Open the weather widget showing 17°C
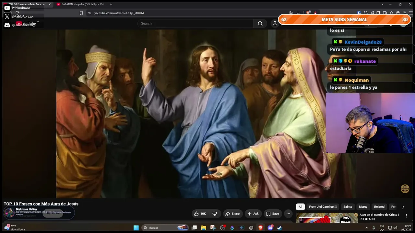This screenshot has width=415, height=233. 15,228
